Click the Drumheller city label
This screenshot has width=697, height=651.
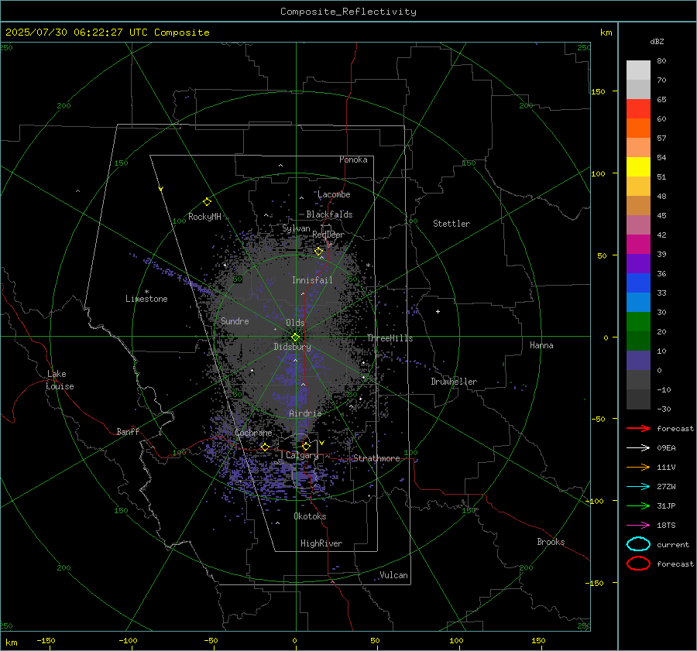click(454, 382)
